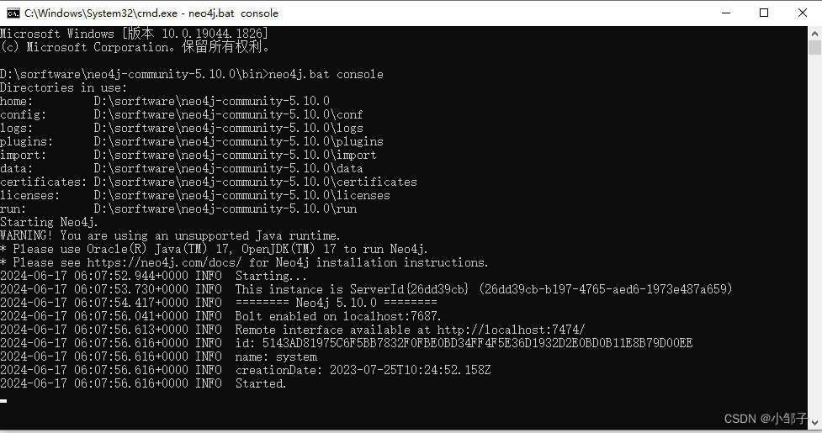Click the http://localhost:7474/ remote interface URL
The width and height of the screenshot is (822, 433).
click(x=511, y=330)
